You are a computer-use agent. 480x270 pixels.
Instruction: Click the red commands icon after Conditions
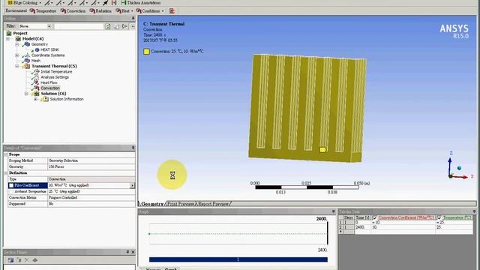click(172, 11)
